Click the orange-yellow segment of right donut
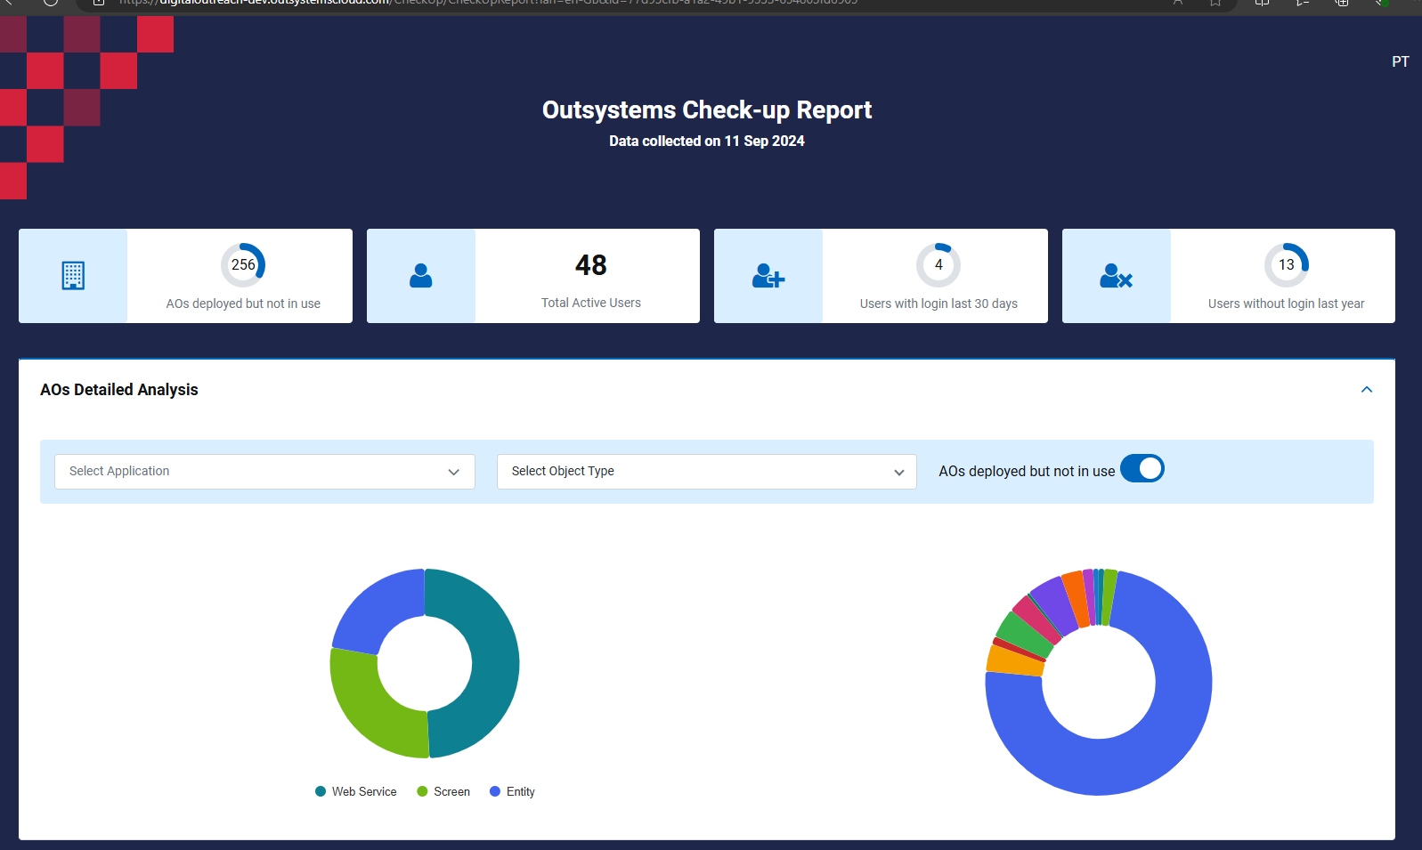1422x850 pixels. point(1015,661)
